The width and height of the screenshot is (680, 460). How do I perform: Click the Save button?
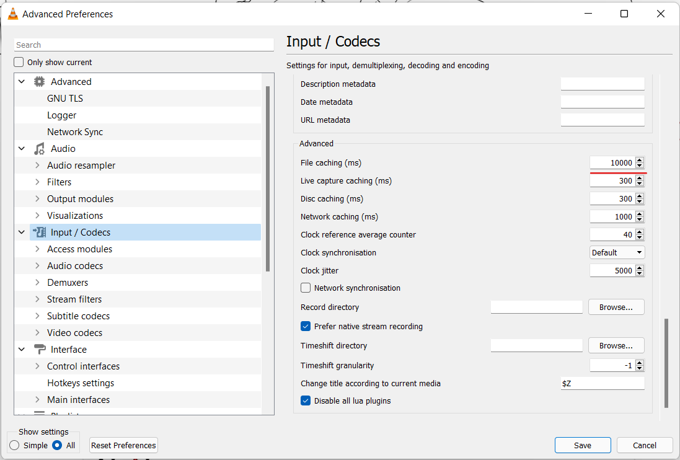point(583,445)
